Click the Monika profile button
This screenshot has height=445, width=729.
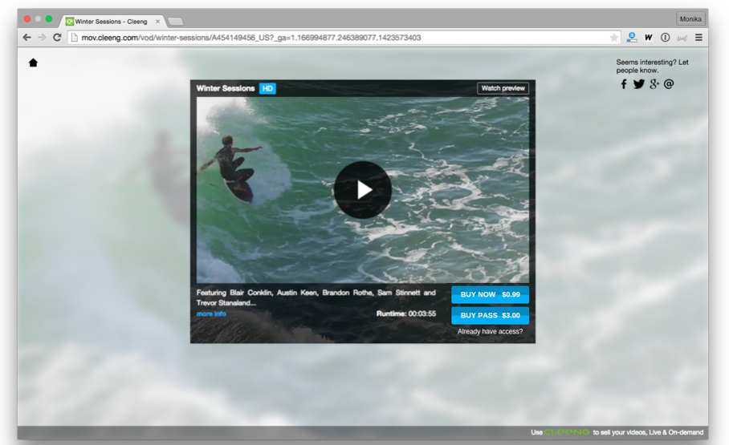pyautogui.click(x=690, y=19)
